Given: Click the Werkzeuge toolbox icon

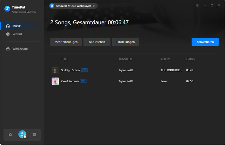Looking at the screenshot, I should (8, 49).
